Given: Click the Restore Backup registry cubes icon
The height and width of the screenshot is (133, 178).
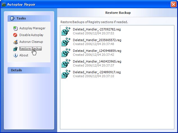Looking at the screenshot, I should pos(15,49).
